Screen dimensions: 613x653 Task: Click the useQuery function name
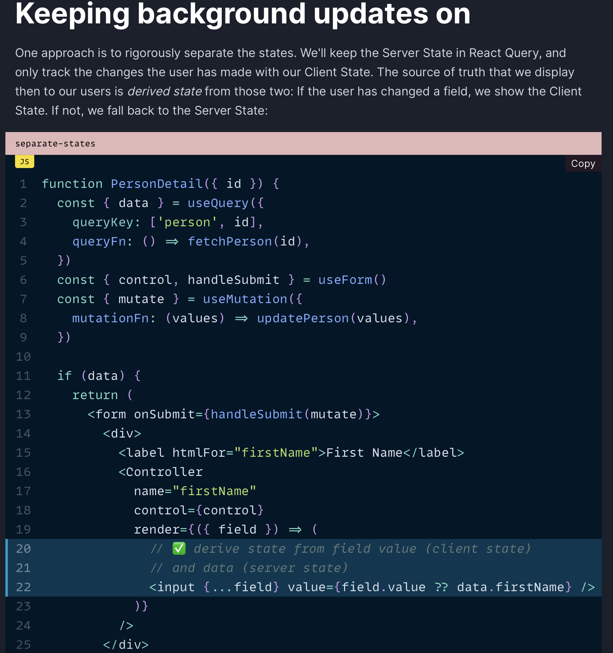click(218, 203)
